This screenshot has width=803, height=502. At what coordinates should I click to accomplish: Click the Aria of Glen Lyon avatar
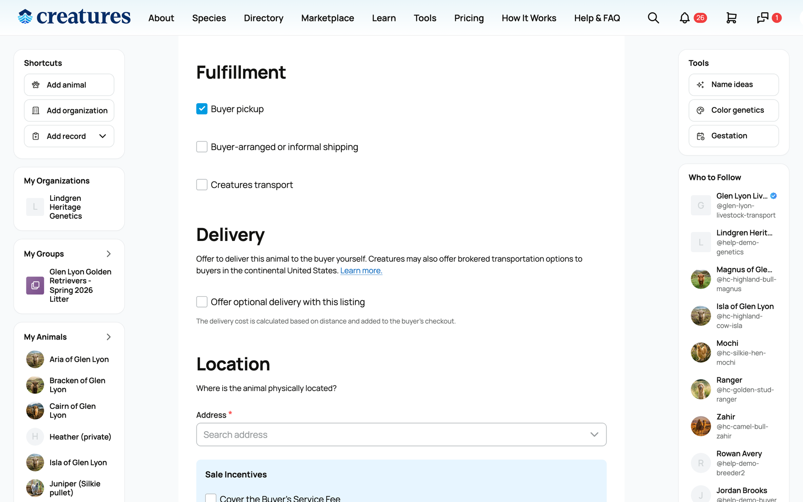point(35,359)
